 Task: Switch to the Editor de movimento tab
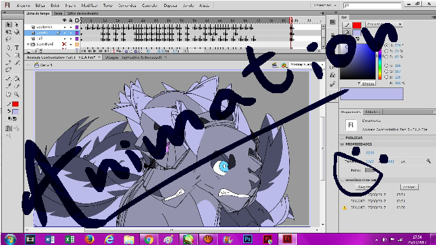82,13
